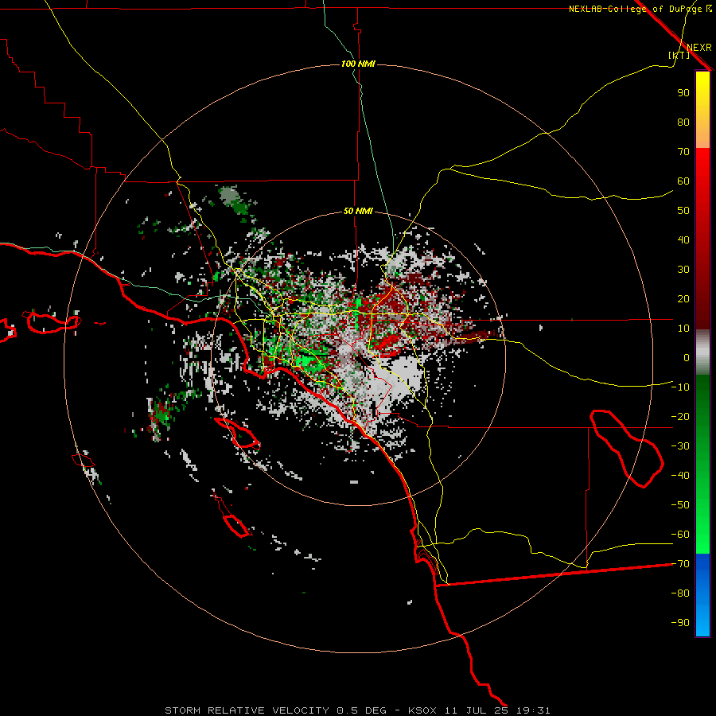
Task: Click the 50 NMI range ring label
Action: pos(358,211)
